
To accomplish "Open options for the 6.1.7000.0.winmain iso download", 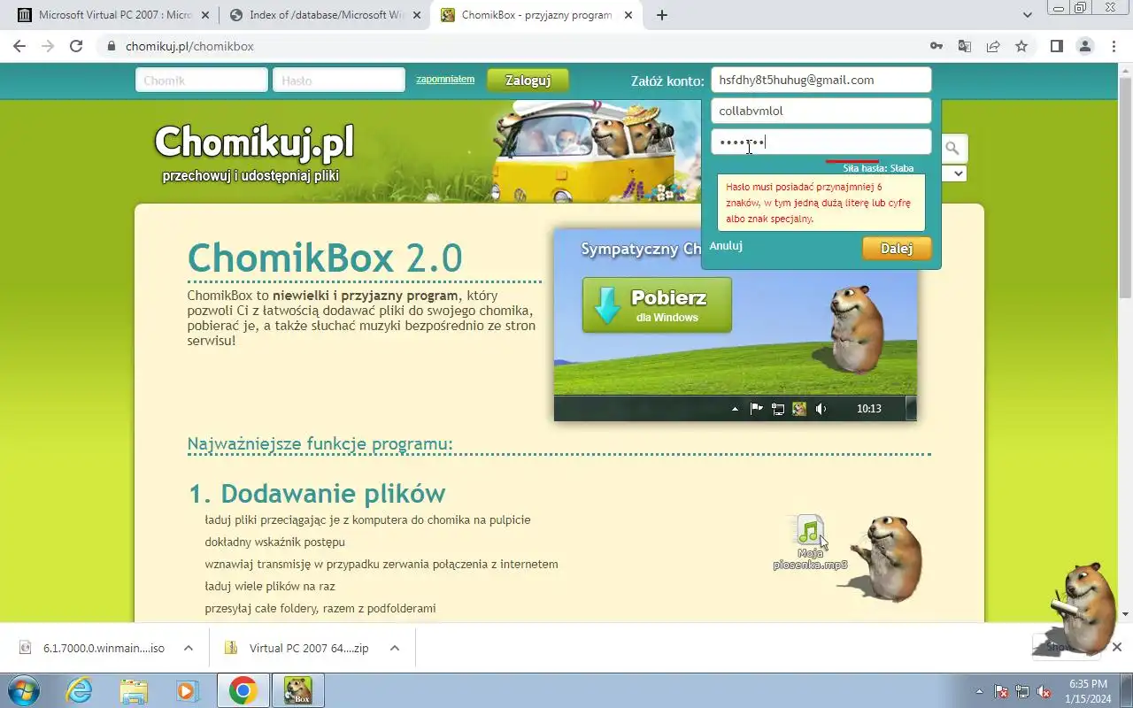I will [189, 648].
